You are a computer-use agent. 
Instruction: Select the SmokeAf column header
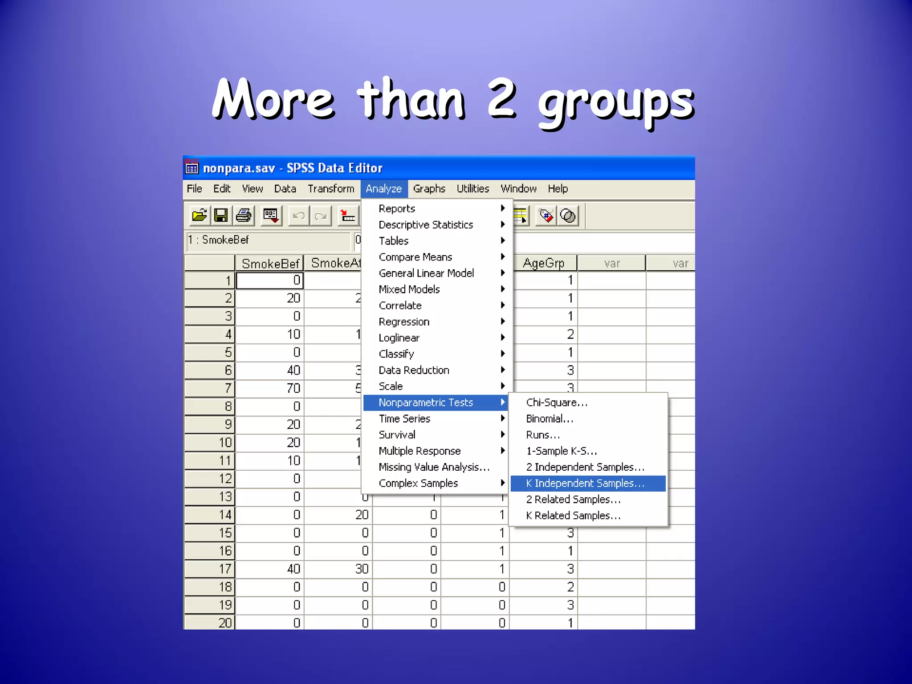coord(333,263)
